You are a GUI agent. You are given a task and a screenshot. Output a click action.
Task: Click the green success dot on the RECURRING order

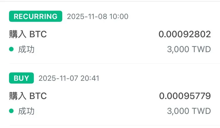[x=11, y=49]
